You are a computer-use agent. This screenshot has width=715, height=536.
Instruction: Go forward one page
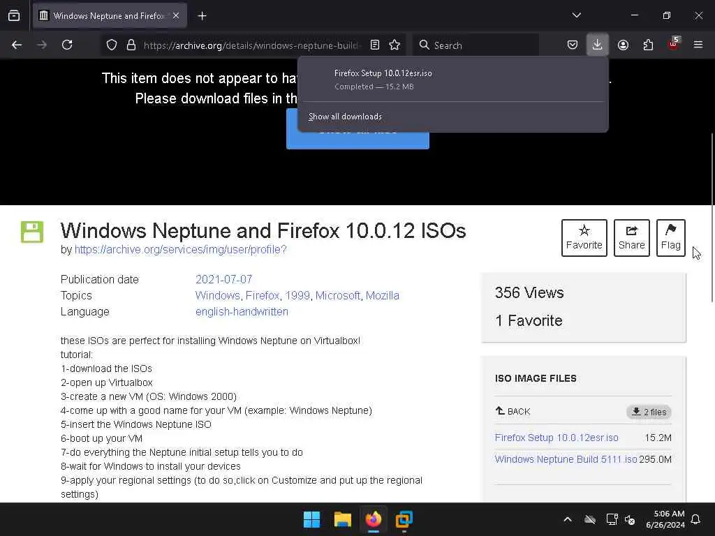42,45
